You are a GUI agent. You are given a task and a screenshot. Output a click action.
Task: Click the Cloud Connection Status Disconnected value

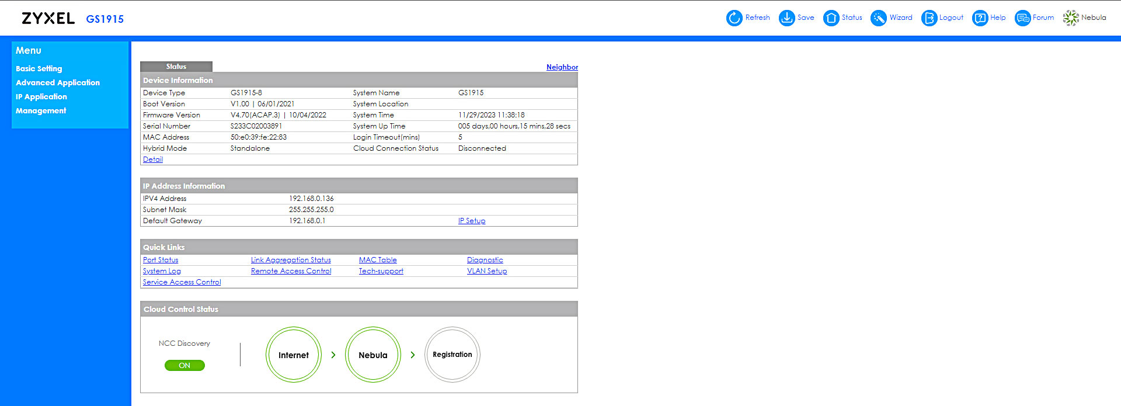point(482,148)
